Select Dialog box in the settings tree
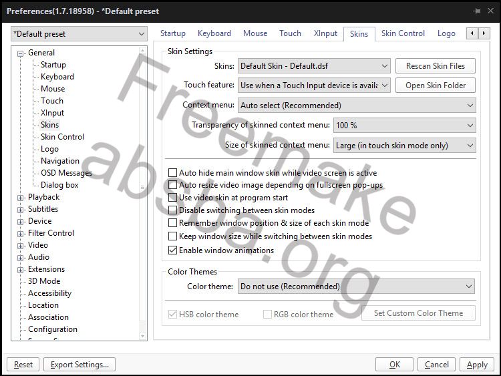 [x=59, y=185]
